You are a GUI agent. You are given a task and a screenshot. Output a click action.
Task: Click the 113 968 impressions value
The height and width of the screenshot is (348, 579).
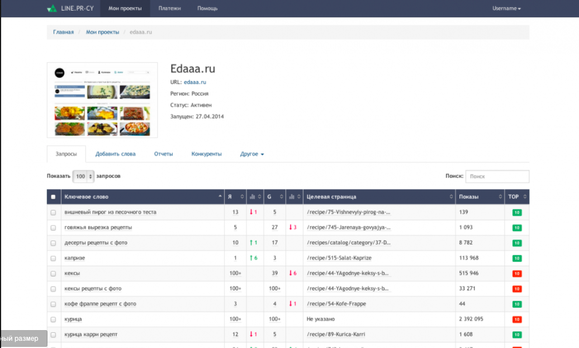click(468, 258)
